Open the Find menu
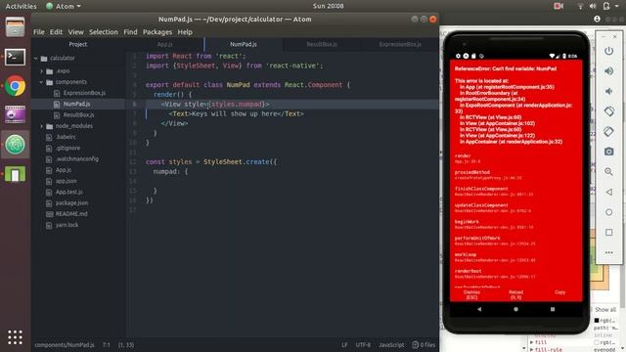Screen dimensions: 626x352 [130, 32]
